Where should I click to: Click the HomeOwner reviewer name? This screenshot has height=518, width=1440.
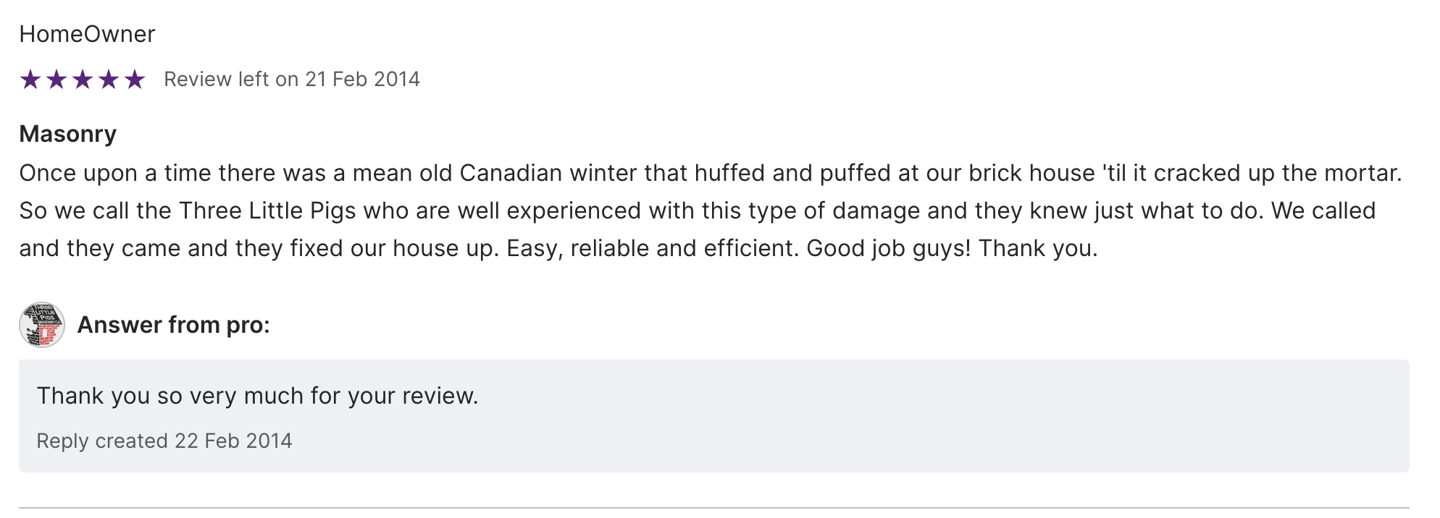pyautogui.click(x=87, y=34)
